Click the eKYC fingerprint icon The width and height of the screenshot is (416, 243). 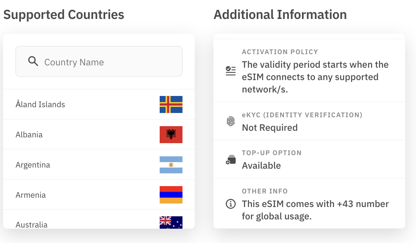[x=230, y=122]
